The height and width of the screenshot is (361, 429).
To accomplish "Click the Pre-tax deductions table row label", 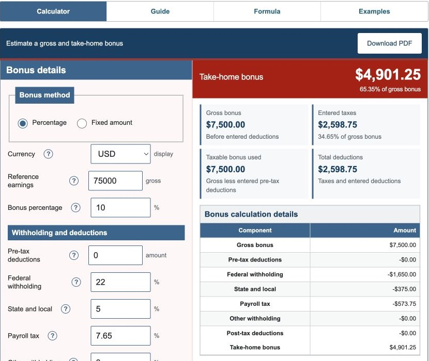I will (255, 260).
